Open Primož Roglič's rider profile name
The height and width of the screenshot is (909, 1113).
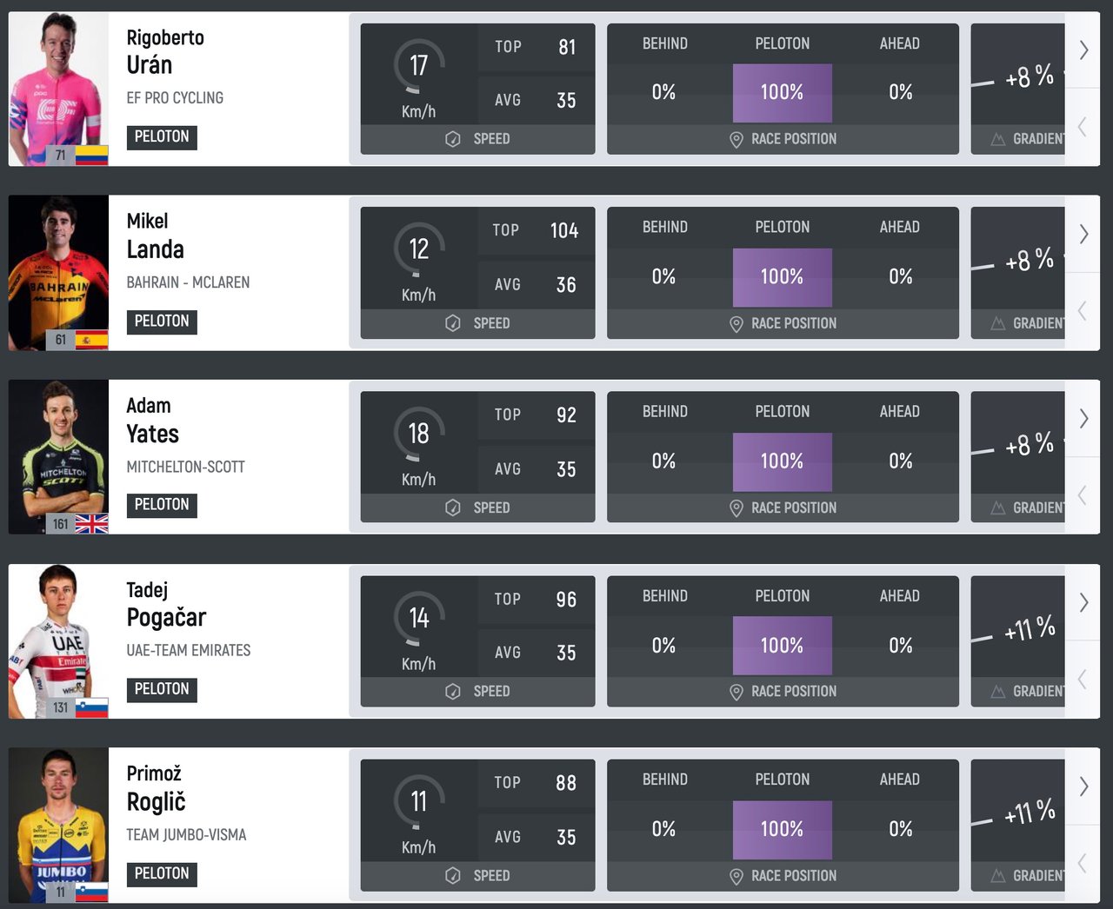(x=156, y=788)
